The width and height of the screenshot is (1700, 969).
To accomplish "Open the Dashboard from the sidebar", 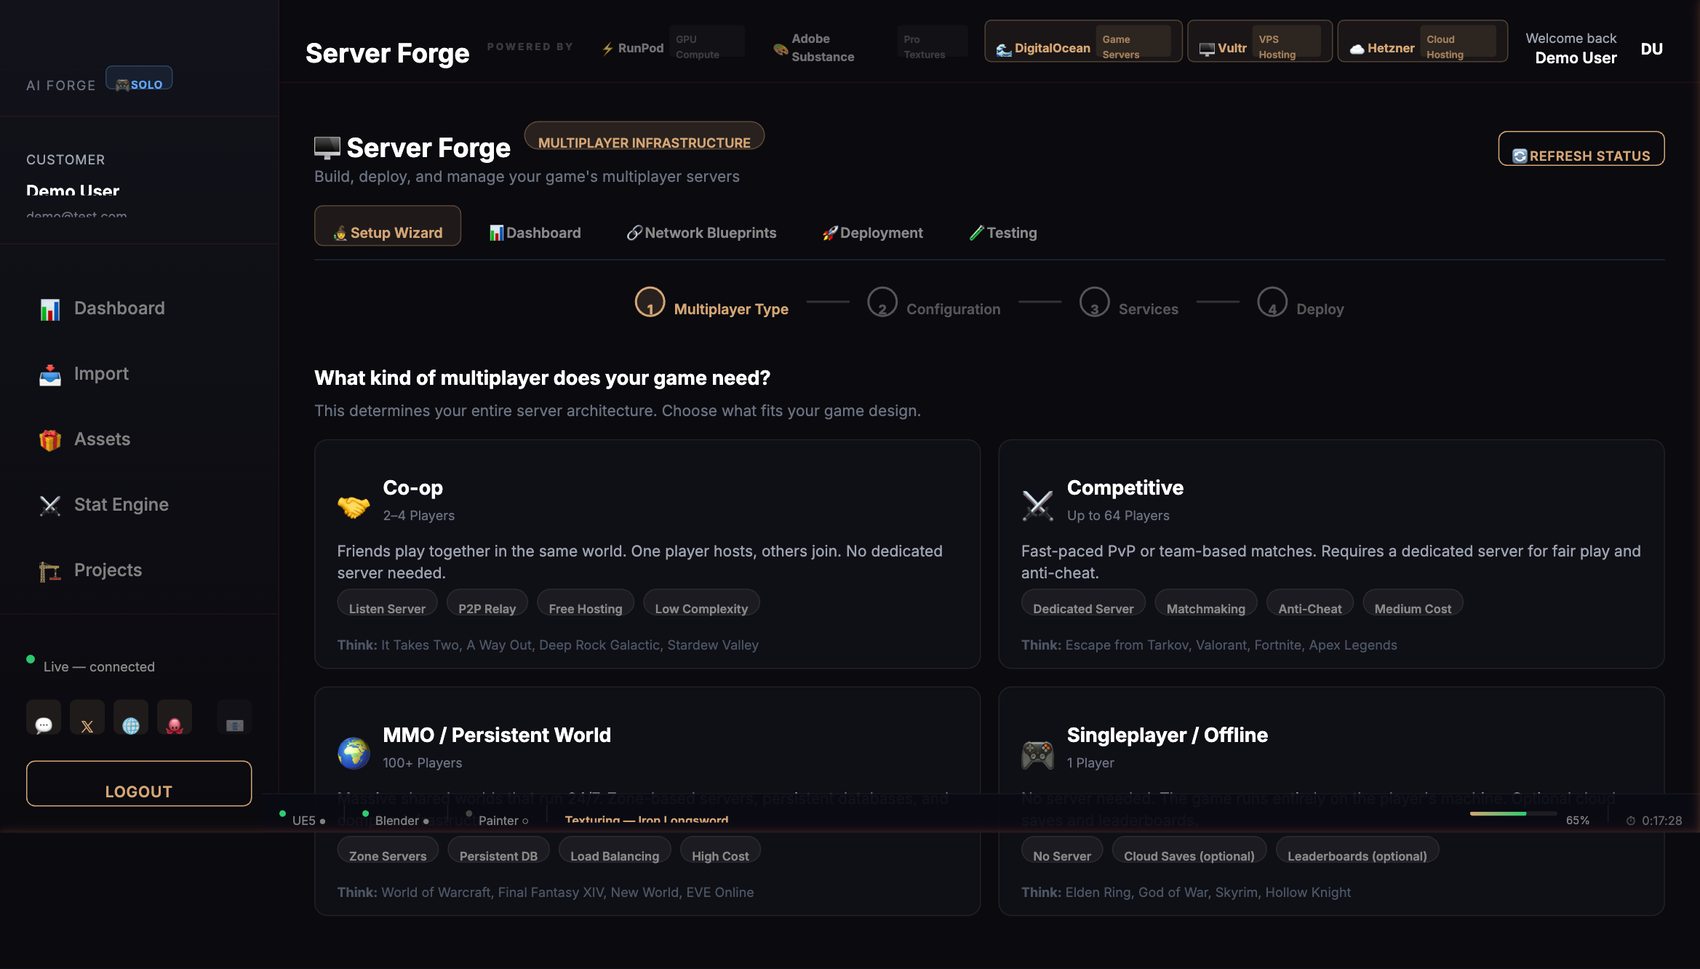I will pos(119,308).
